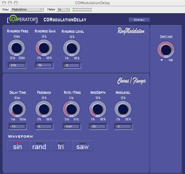Image resolution: width=185 pixels, height=174 pixels.
Task: Click the RingMod Freq knob
Action: tap(16, 48)
